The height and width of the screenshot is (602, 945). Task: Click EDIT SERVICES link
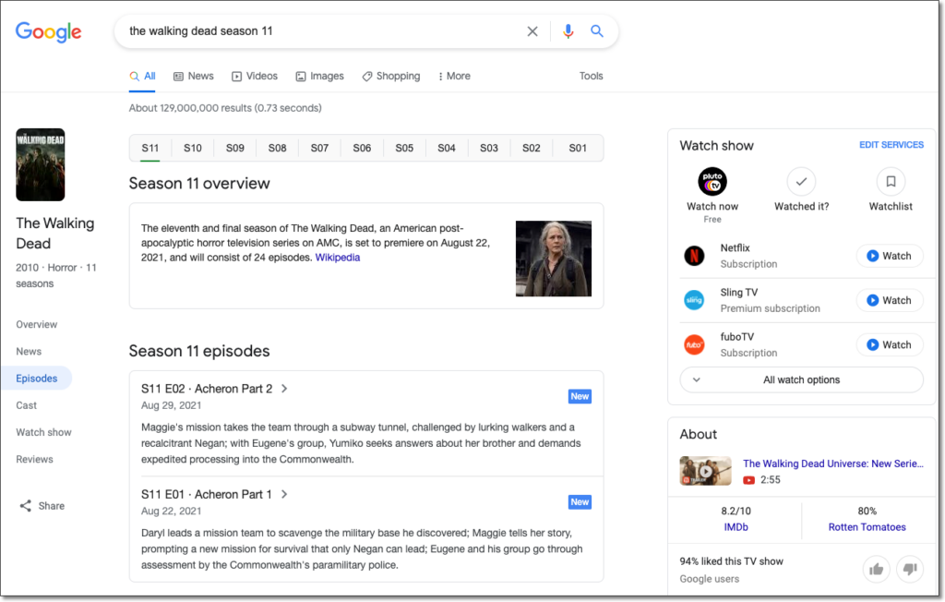[891, 145]
